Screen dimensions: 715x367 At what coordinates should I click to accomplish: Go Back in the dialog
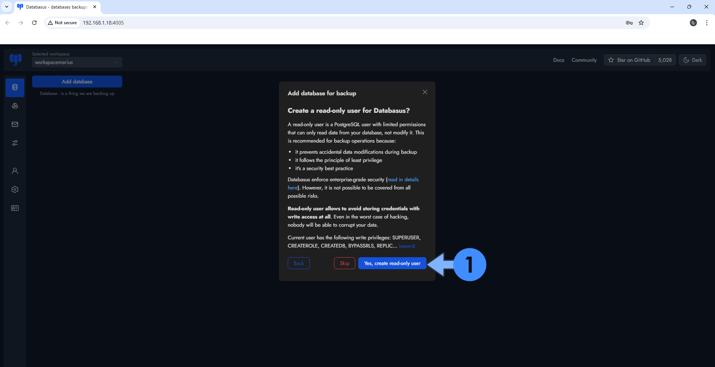(299, 263)
